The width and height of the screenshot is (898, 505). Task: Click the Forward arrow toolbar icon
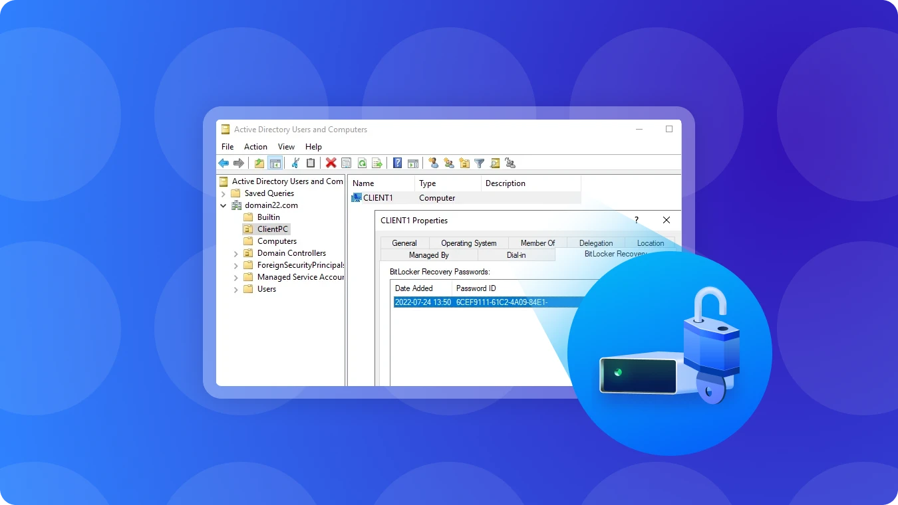[x=239, y=163]
